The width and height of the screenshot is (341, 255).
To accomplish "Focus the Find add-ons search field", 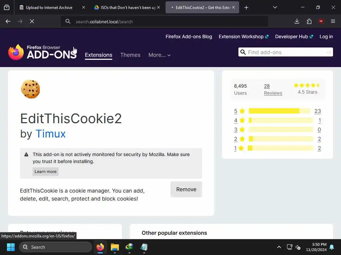I will (285, 52).
